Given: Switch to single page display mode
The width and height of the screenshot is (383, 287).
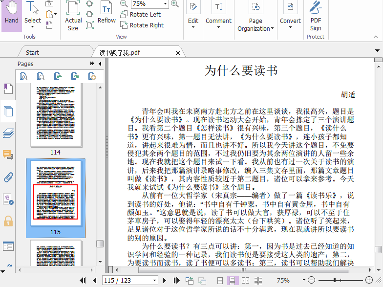Looking at the screenshot, I should (220, 281).
